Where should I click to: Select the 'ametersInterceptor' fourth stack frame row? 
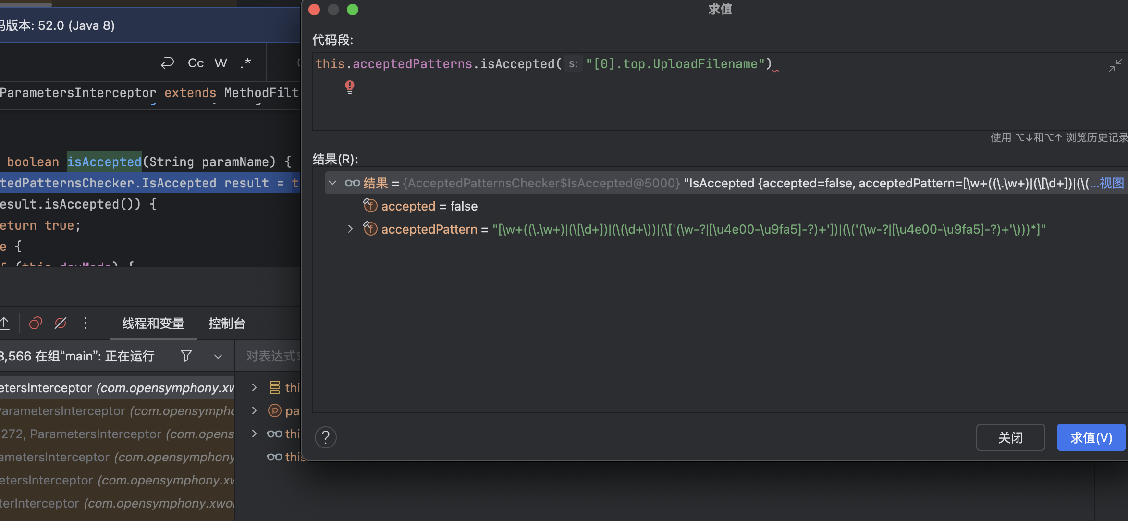(117, 457)
